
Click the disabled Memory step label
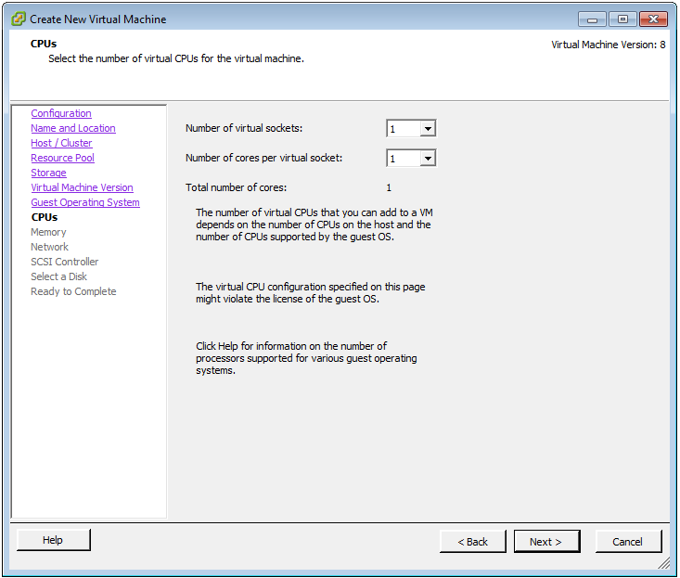[48, 232]
